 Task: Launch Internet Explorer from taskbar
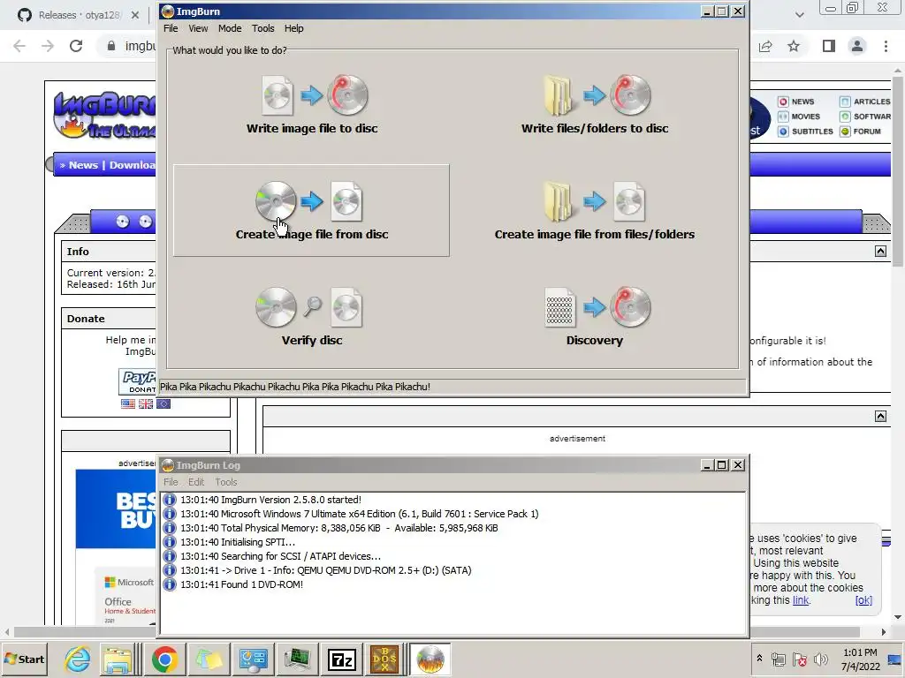pos(78,659)
